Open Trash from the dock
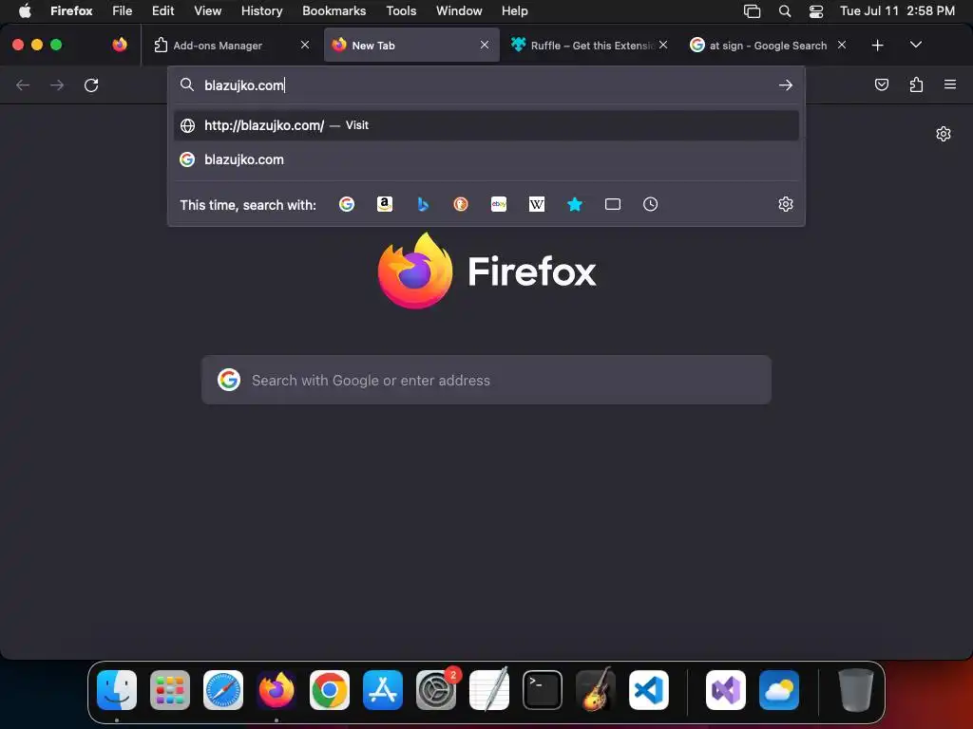Screen dimensions: 973x729 click(x=856, y=690)
